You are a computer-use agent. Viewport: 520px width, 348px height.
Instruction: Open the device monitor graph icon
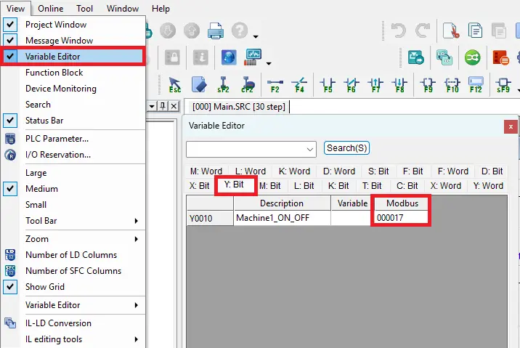pyautogui.click(x=253, y=57)
